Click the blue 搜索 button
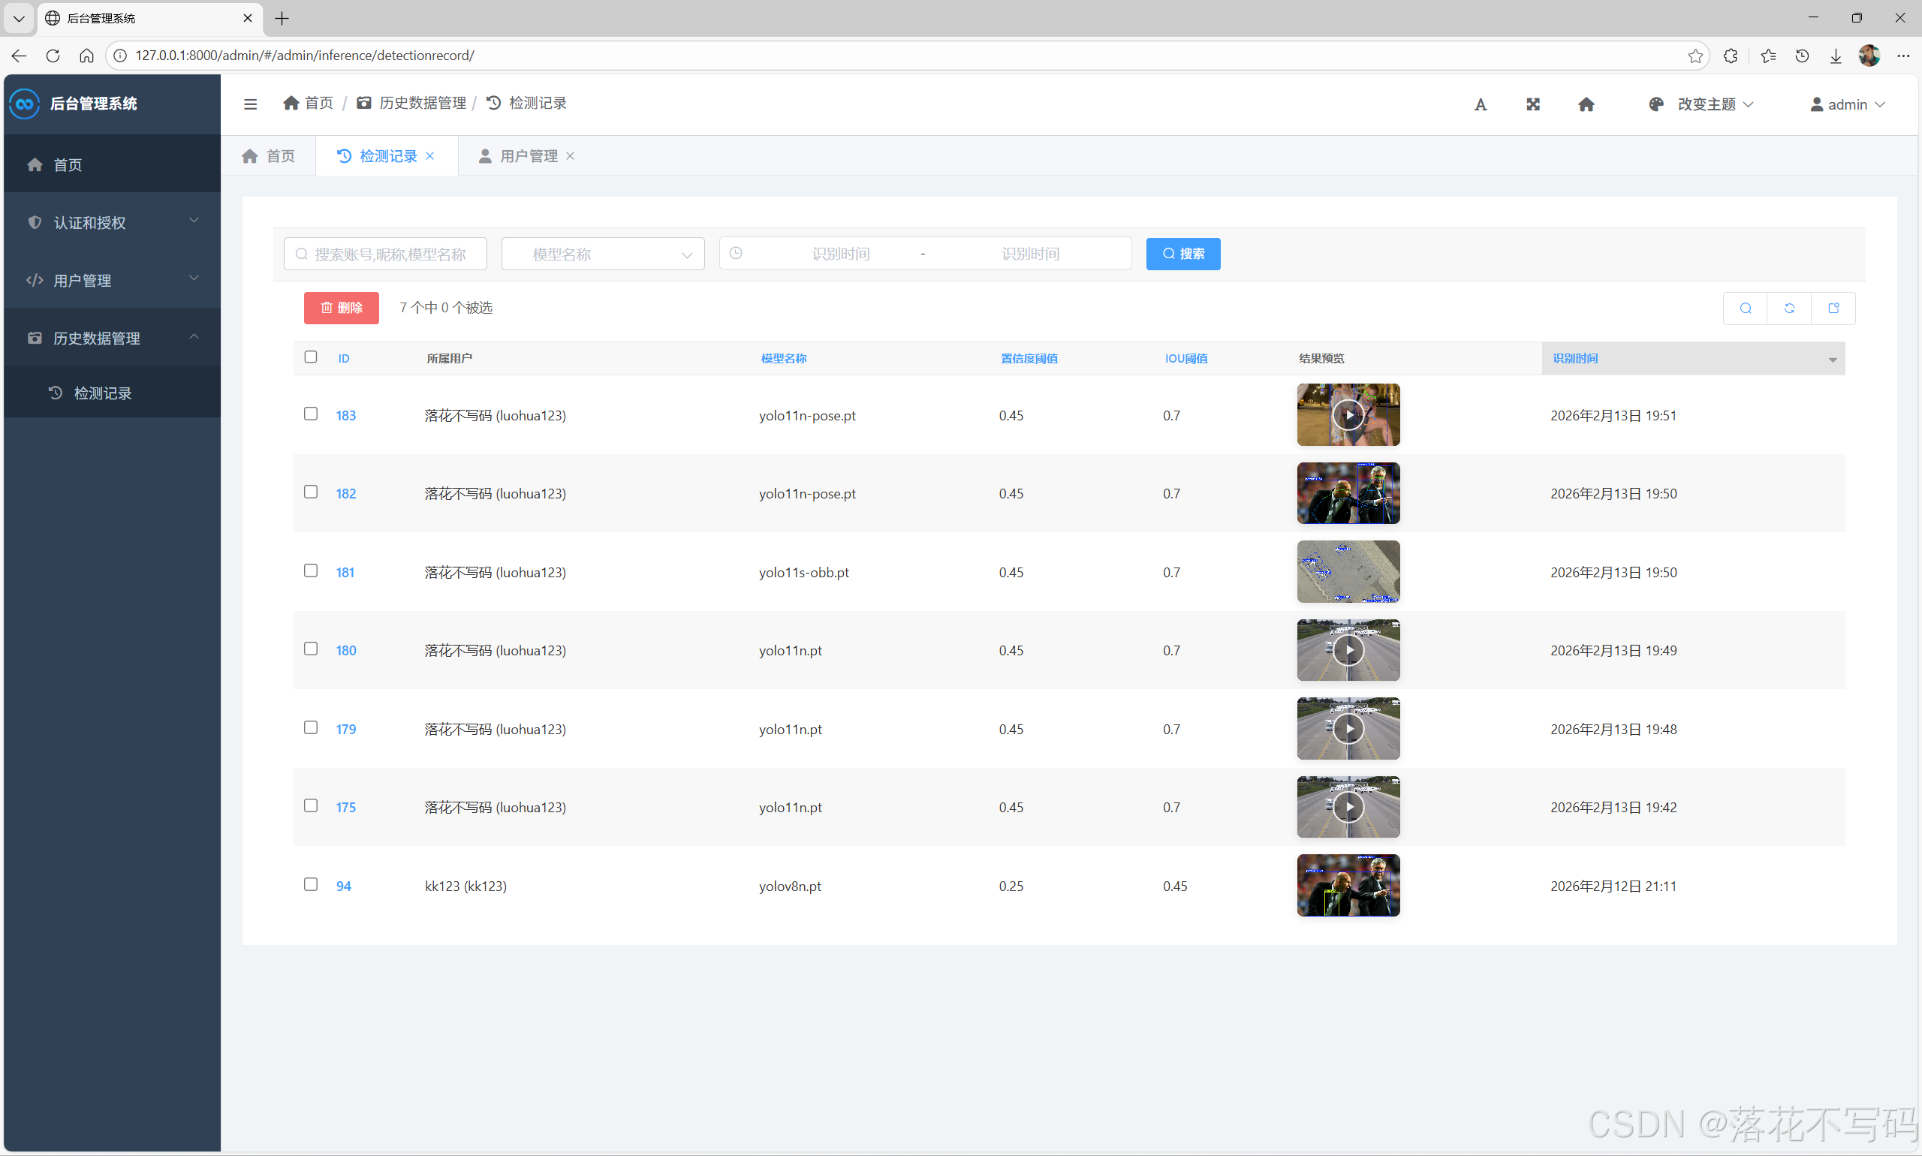Image resolution: width=1922 pixels, height=1156 pixels. click(1182, 254)
